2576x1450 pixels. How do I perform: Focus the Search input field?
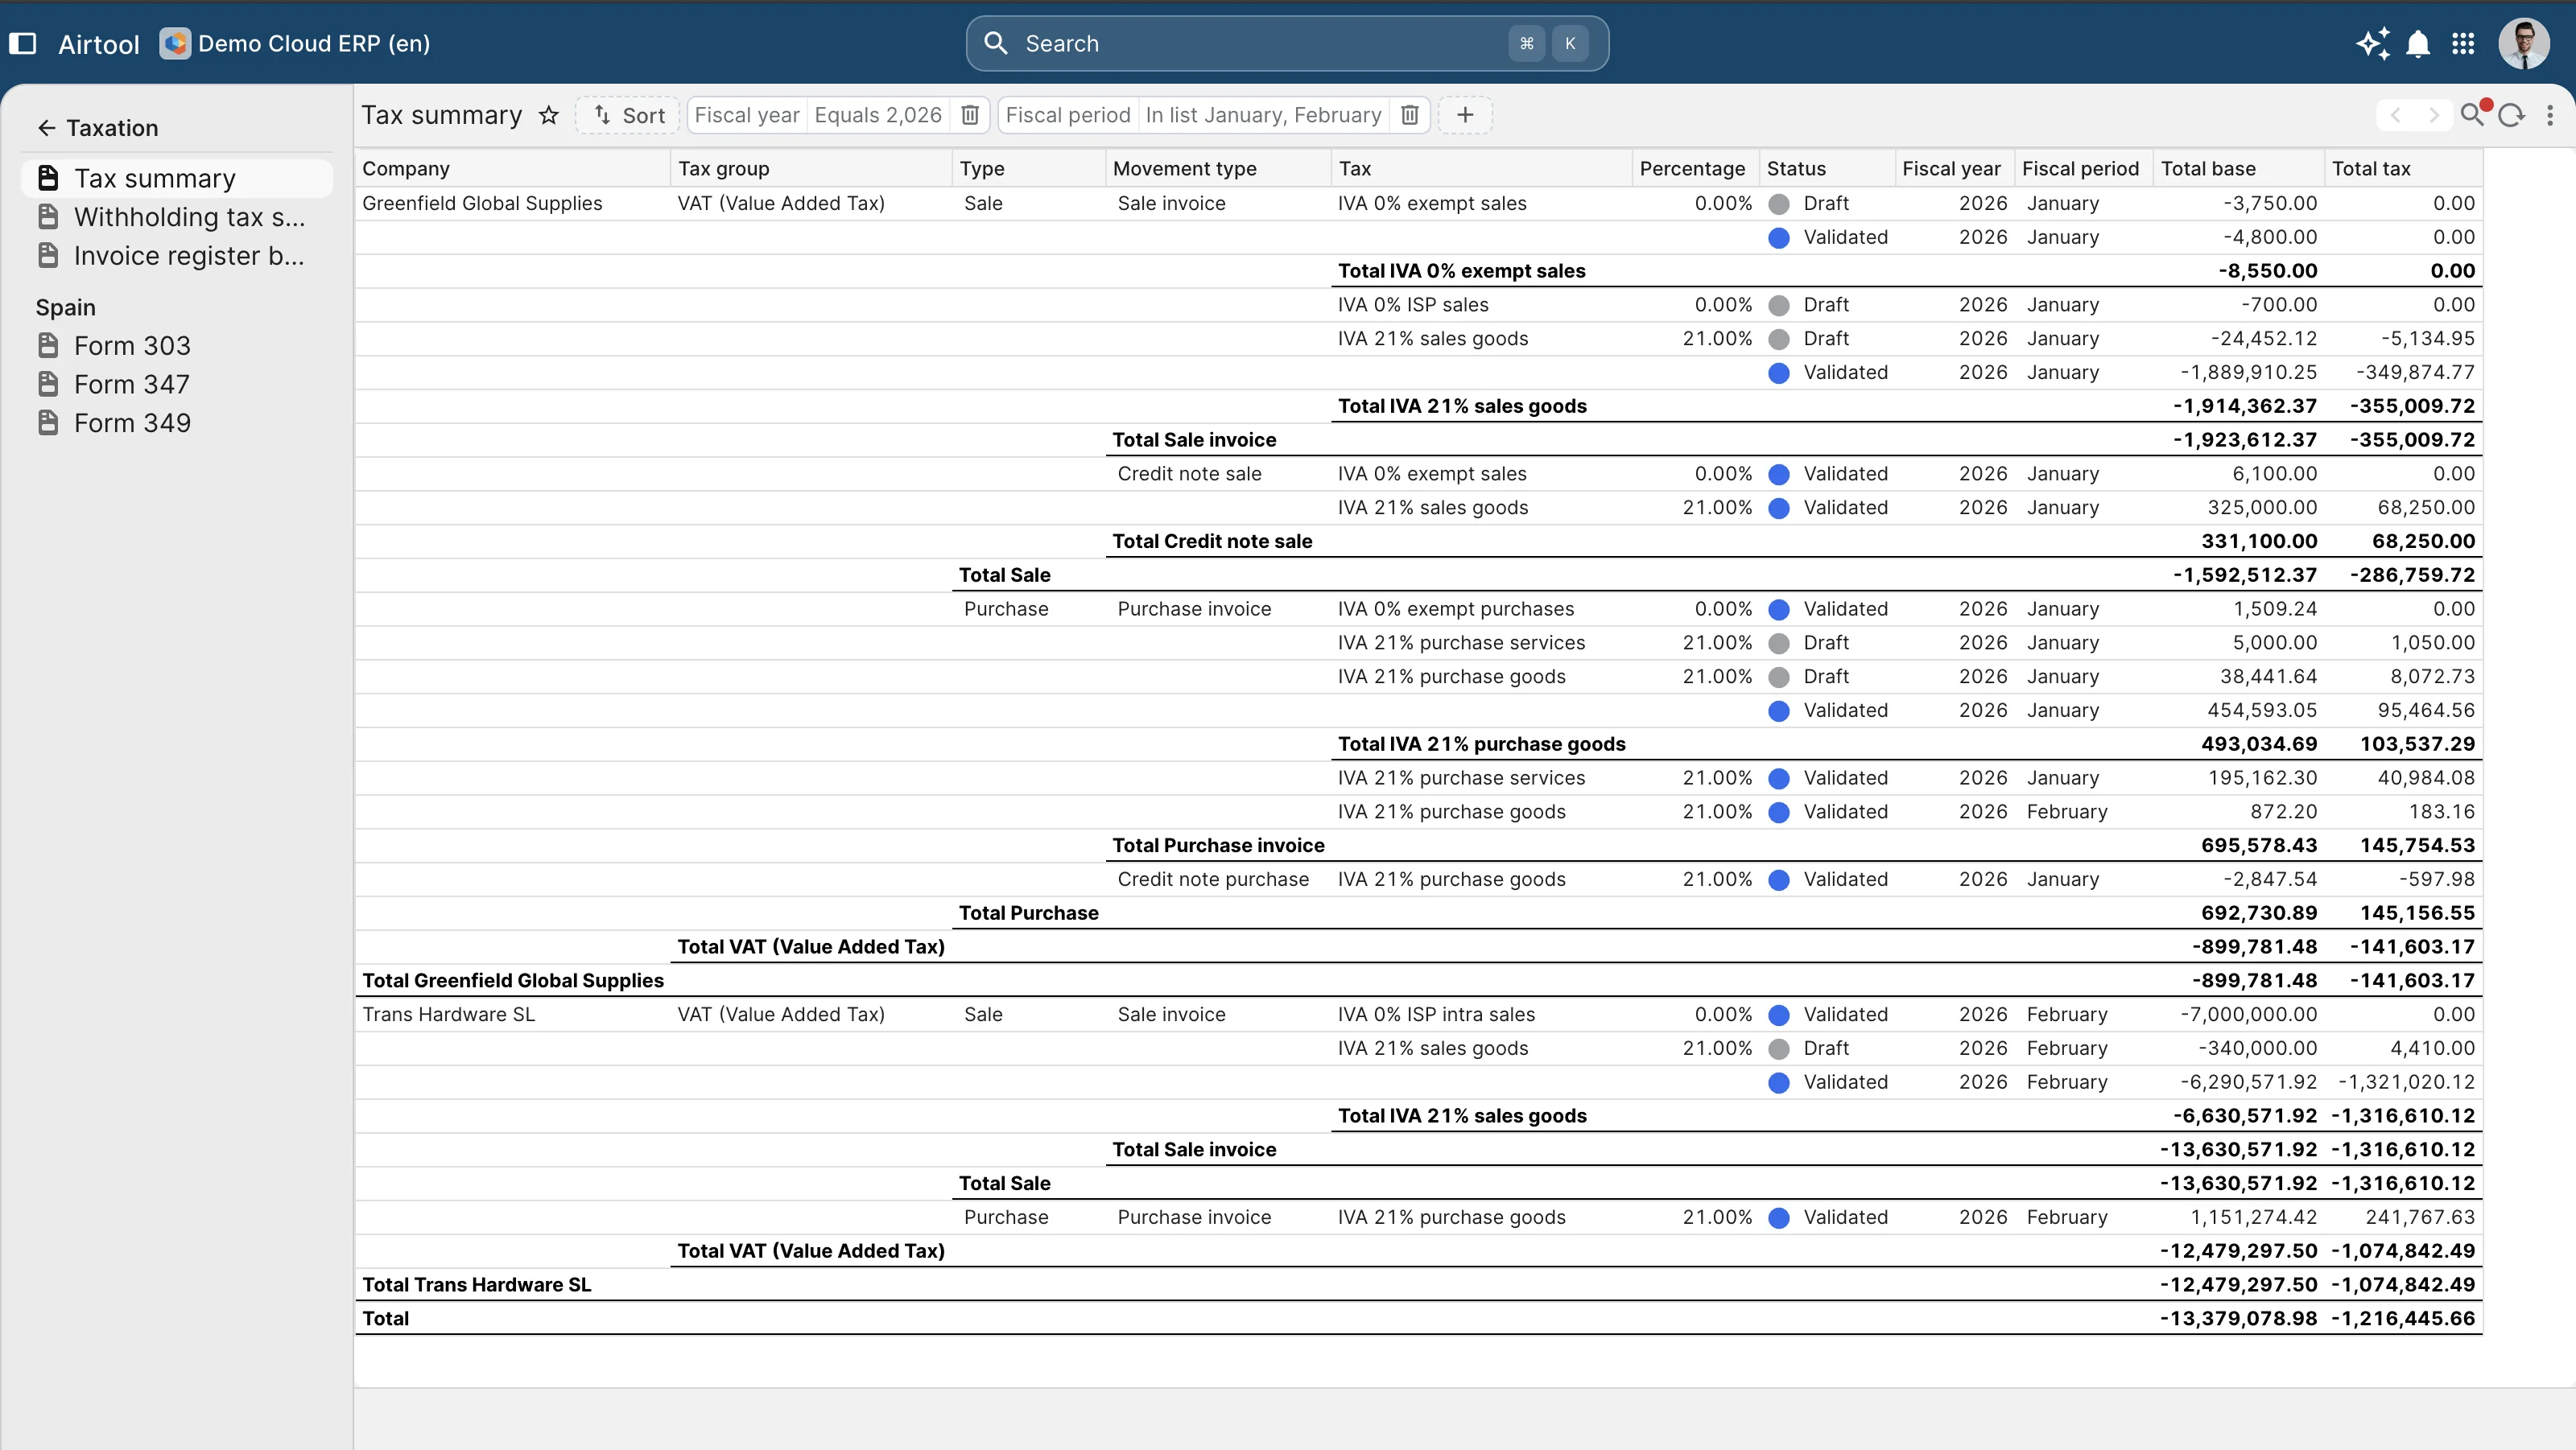[x=1287, y=43]
